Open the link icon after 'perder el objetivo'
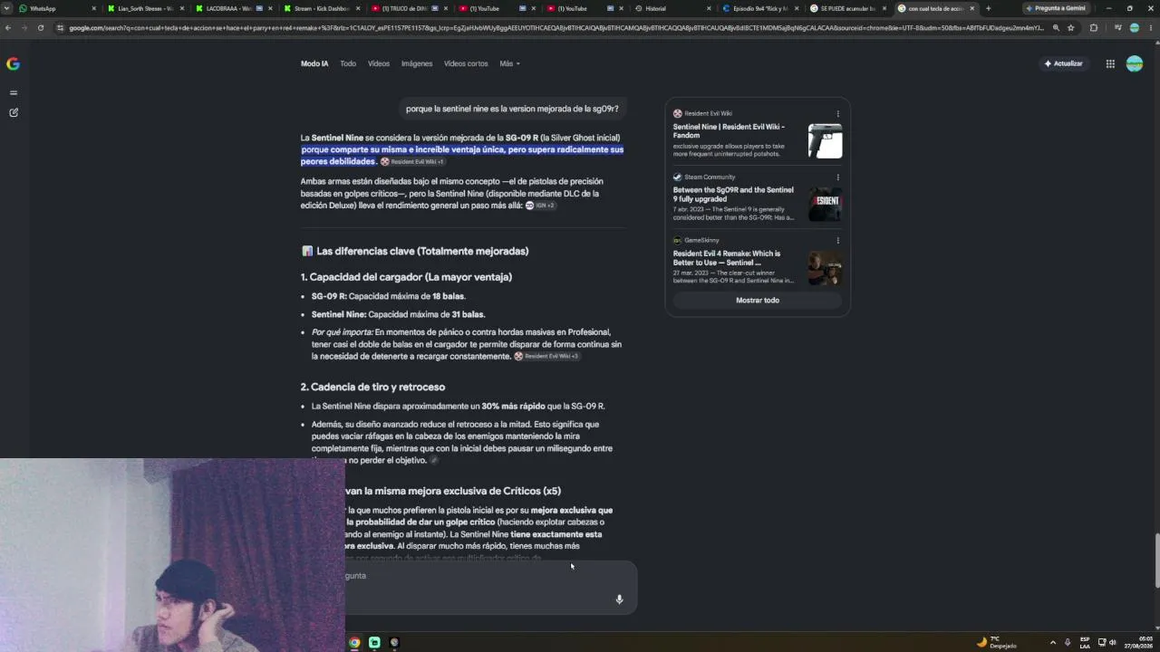The height and width of the screenshot is (652, 1160). pyautogui.click(x=434, y=461)
